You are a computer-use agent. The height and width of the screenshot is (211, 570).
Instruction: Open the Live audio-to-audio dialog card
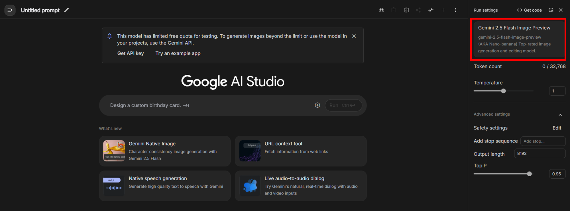click(301, 186)
